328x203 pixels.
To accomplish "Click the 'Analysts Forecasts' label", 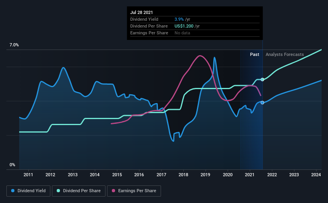I will tap(285, 54).
